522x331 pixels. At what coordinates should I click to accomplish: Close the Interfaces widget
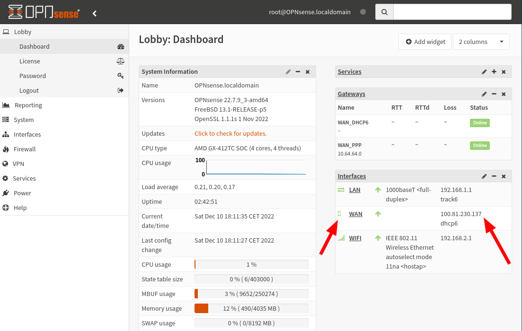tap(504, 176)
